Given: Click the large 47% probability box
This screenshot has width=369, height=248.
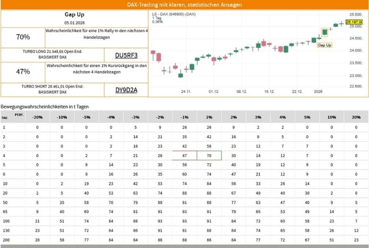Looking at the screenshot, I should [23, 72].
